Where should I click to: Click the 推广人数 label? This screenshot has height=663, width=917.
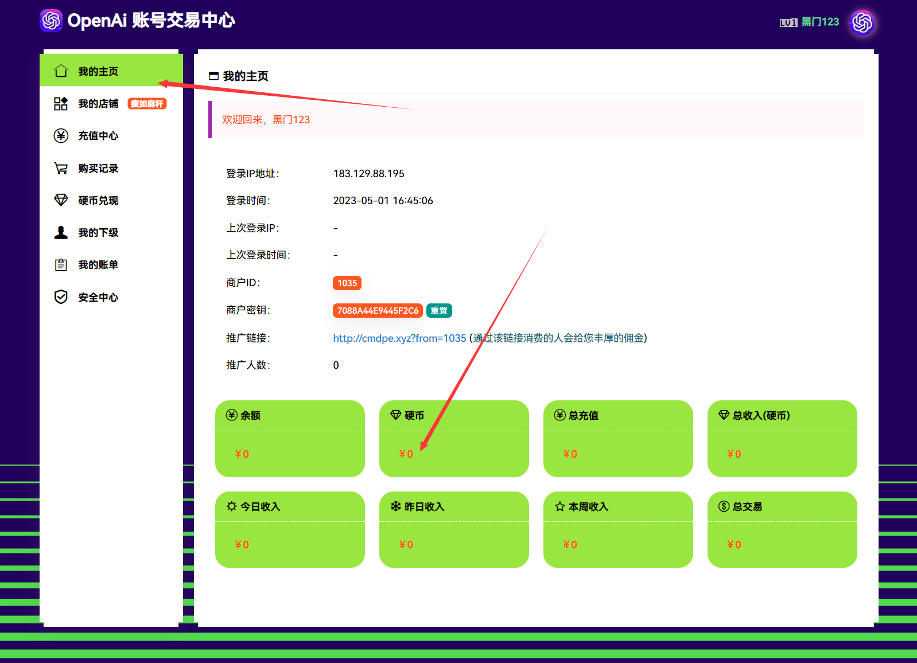coord(248,365)
